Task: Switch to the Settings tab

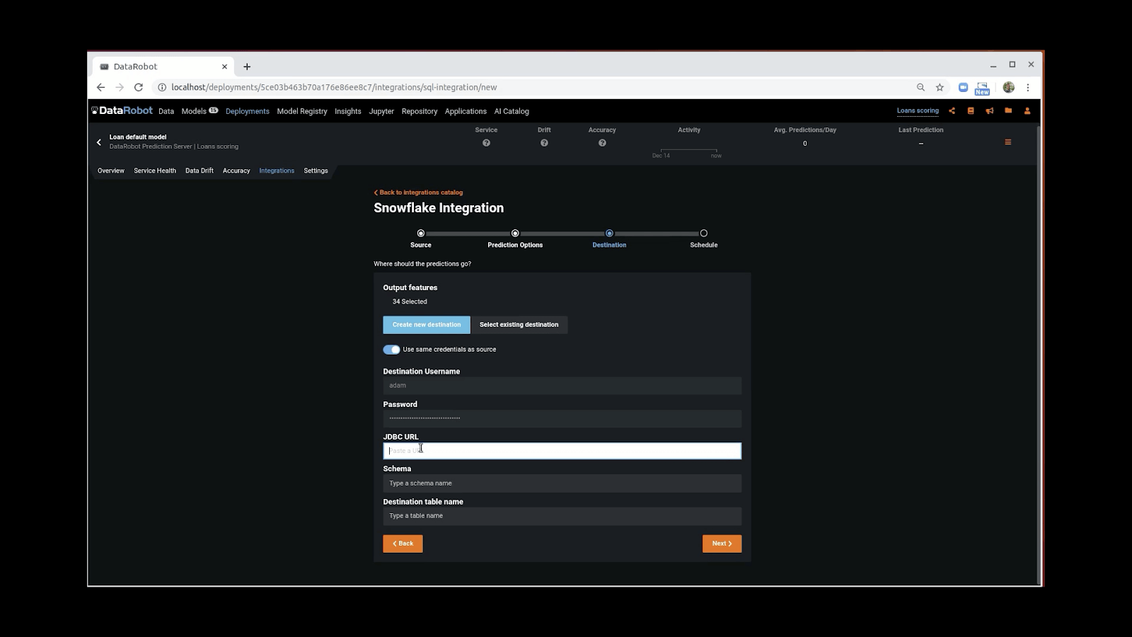Action: [316, 171]
